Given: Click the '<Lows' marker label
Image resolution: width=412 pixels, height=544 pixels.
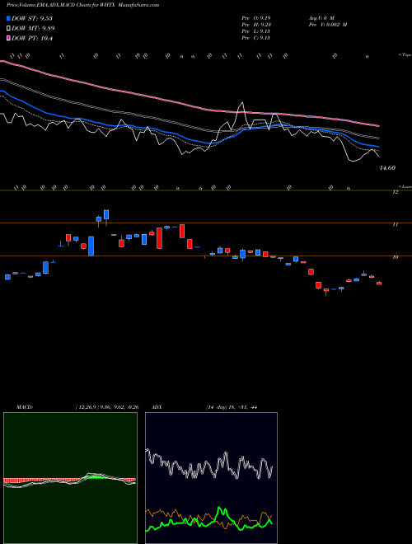Looking at the screenshot, I should (405, 186).
